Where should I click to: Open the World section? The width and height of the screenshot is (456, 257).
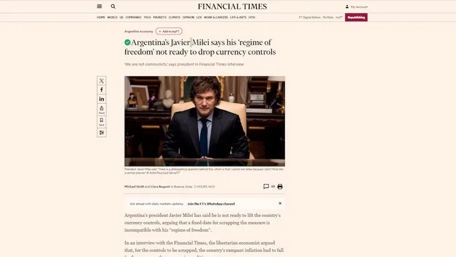[112, 18]
